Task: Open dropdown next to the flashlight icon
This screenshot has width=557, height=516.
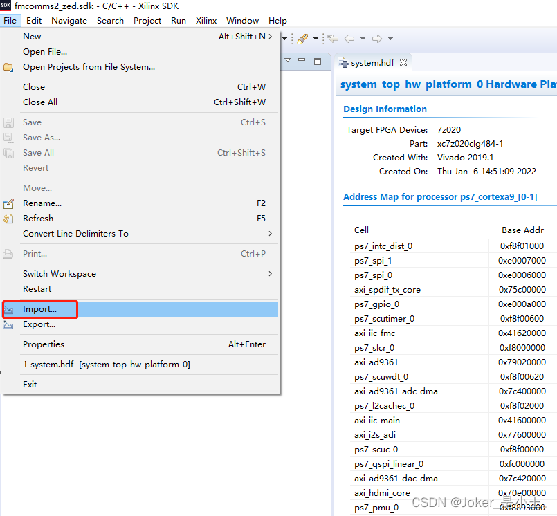Action: (316, 39)
